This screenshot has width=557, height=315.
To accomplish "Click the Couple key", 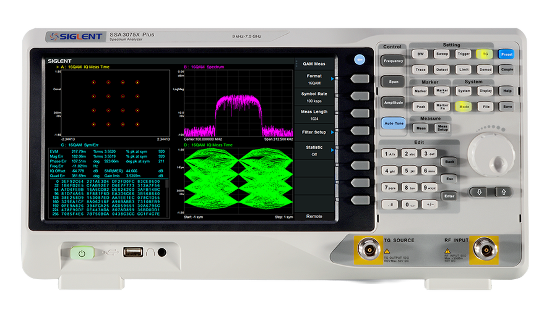I will click(507, 69).
